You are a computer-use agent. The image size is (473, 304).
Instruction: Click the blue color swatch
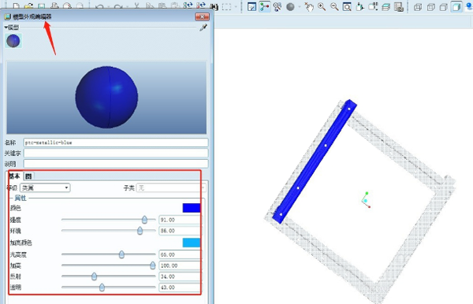pyautogui.click(x=192, y=208)
